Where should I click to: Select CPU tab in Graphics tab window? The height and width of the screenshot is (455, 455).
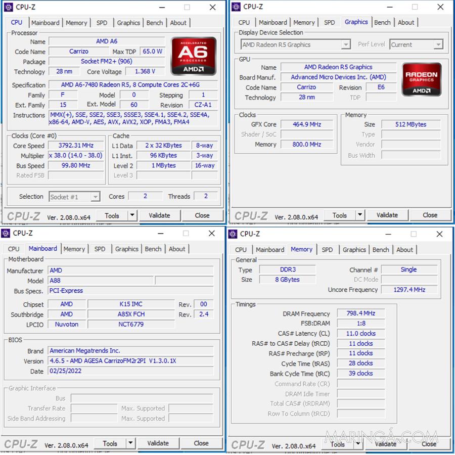tap(244, 22)
